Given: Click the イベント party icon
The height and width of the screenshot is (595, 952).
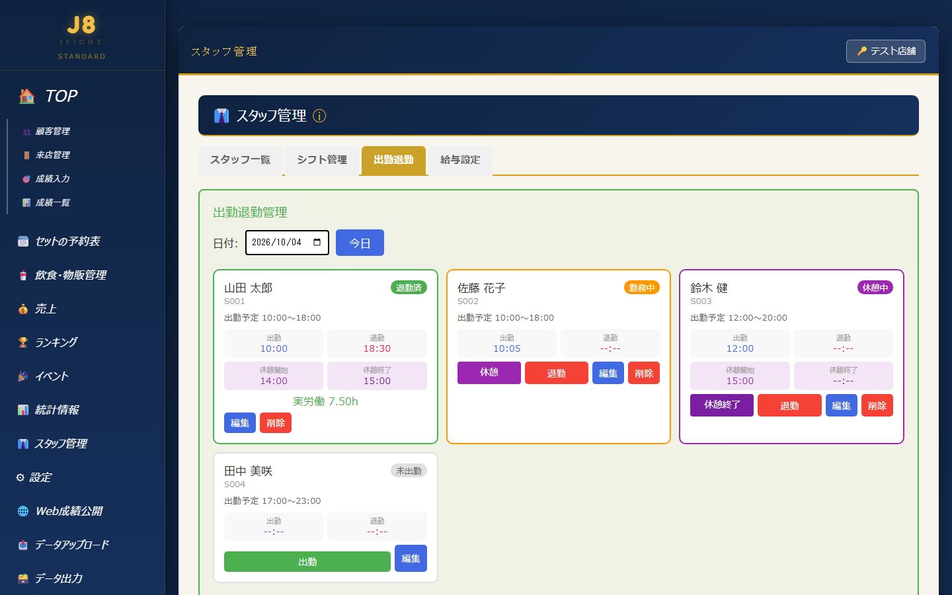Looking at the screenshot, I should click(x=23, y=376).
